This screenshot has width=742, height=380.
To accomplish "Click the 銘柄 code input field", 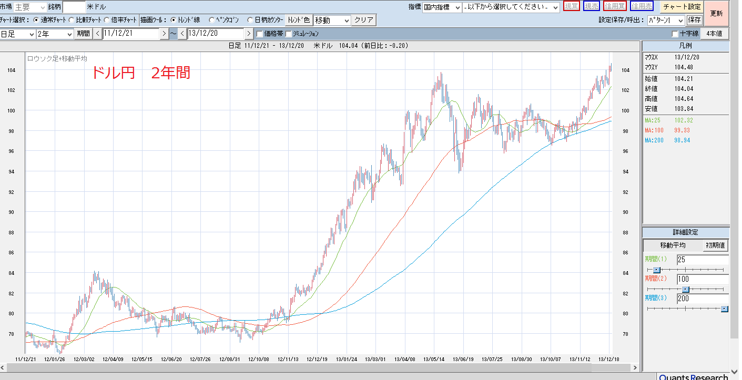I will (x=74, y=7).
